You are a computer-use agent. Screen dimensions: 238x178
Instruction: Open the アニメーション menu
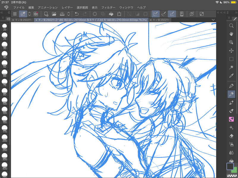coord(48,7)
